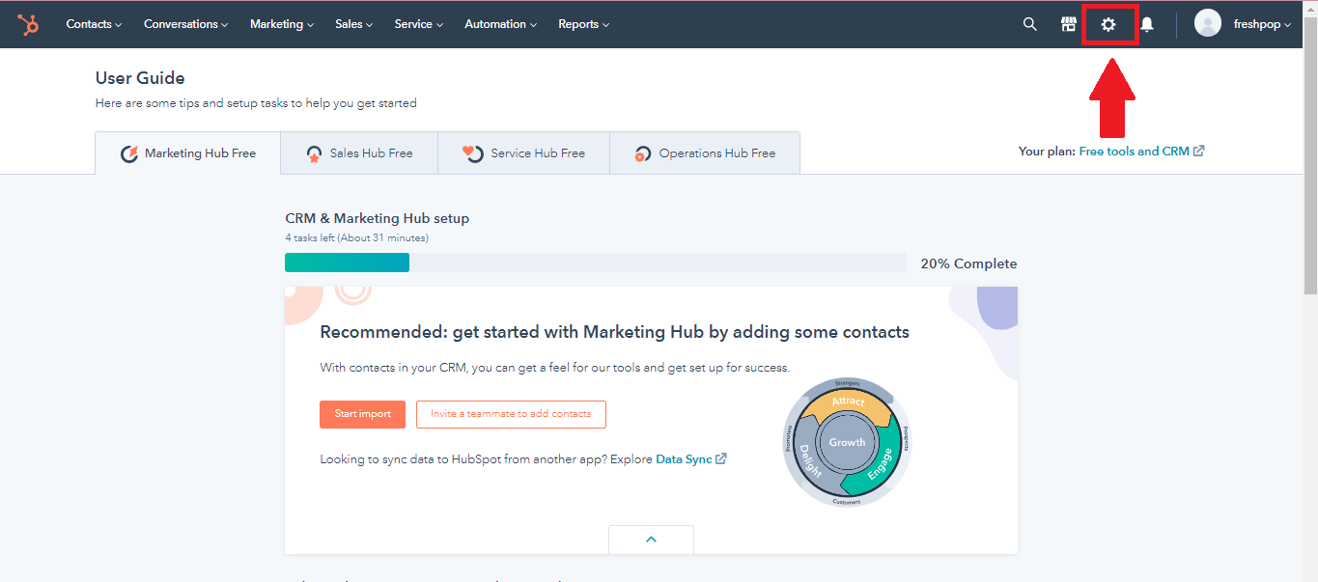The height and width of the screenshot is (582, 1318).
Task: Open the search magnifier icon
Action: [1030, 24]
